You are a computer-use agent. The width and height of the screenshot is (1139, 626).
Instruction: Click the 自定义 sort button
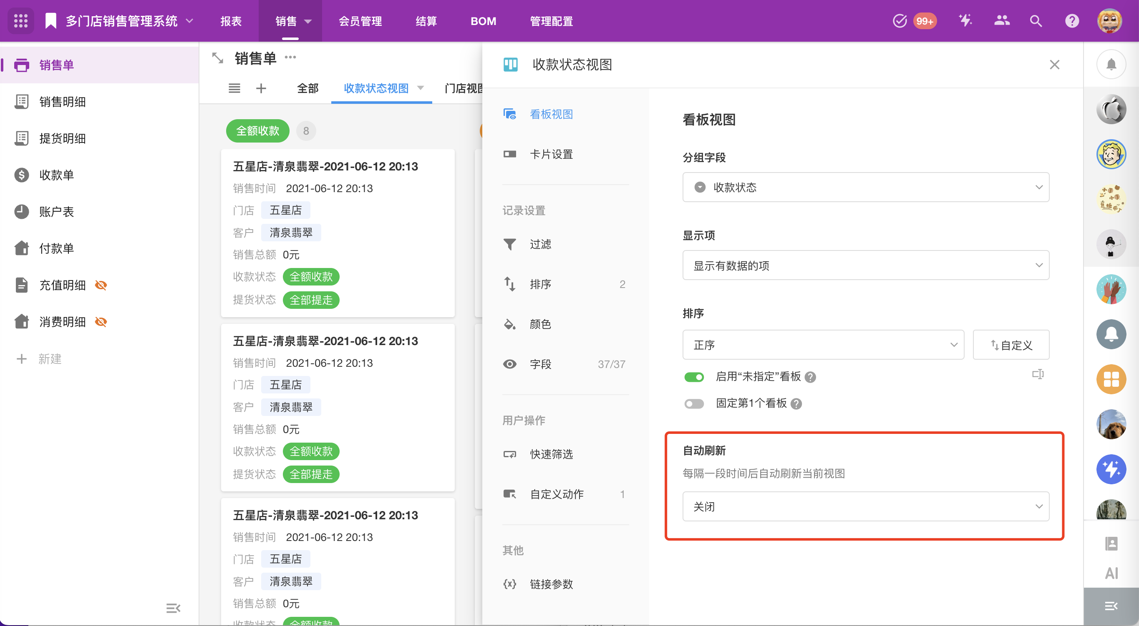point(1011,345)
